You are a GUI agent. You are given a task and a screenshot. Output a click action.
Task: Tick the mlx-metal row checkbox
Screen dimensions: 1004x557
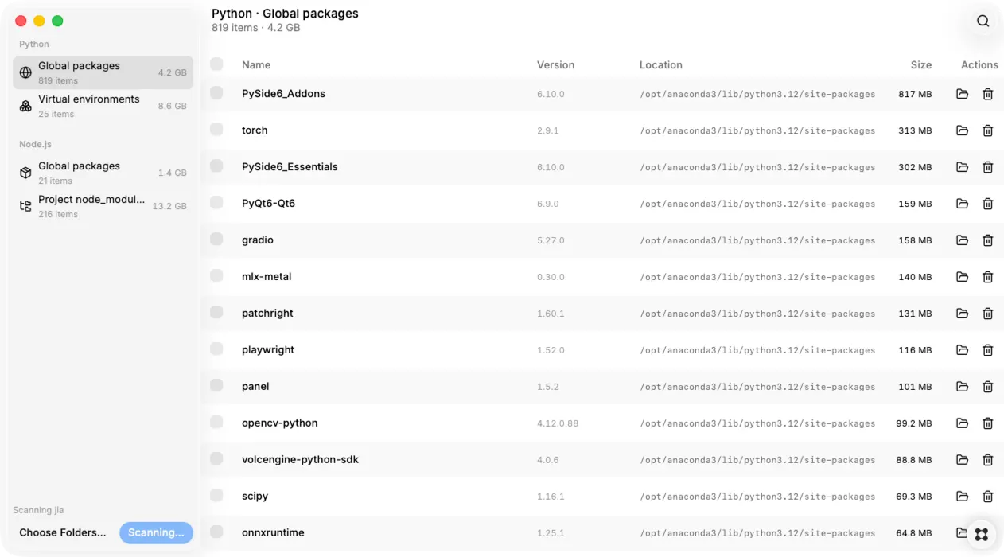[x=216, y=275]
